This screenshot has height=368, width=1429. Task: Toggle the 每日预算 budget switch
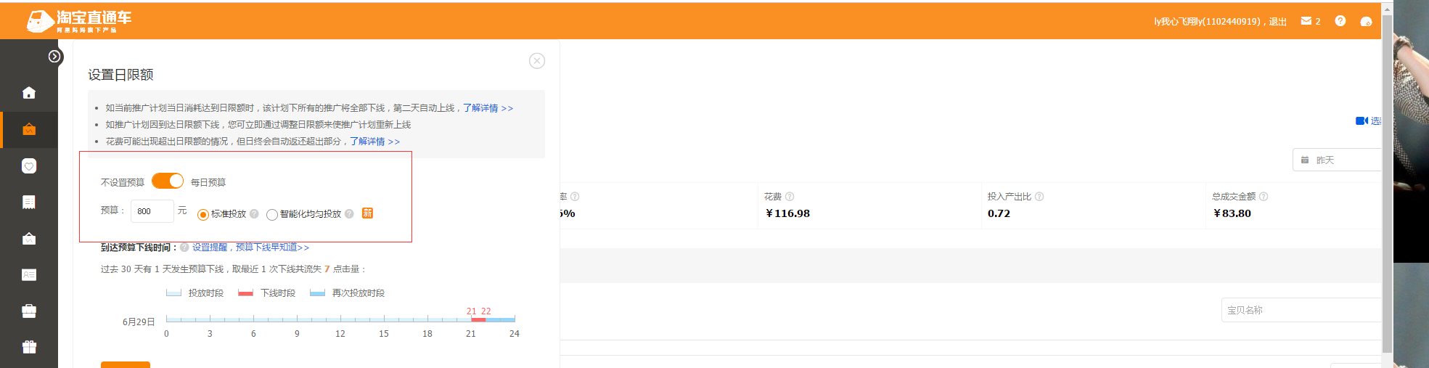tap(168, 181)
